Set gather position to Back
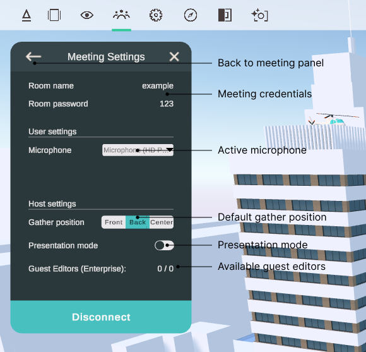 (138, 222)
